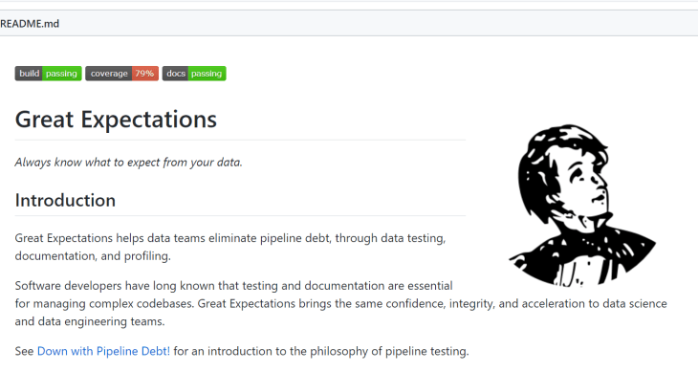Open the docs passing badge
This screenshot has height=372, width=698.
click(x=194, y=74)
